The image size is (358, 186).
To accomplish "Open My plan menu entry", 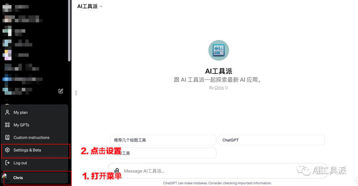I will pyautogui.click(x=34, y=112).
